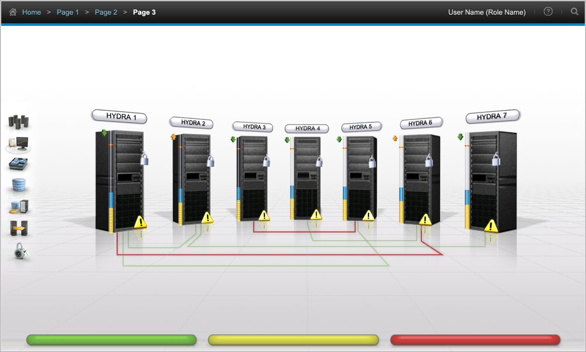
Task: Click the warning triangle on HYDRA 6
Action: coord(425,220)
